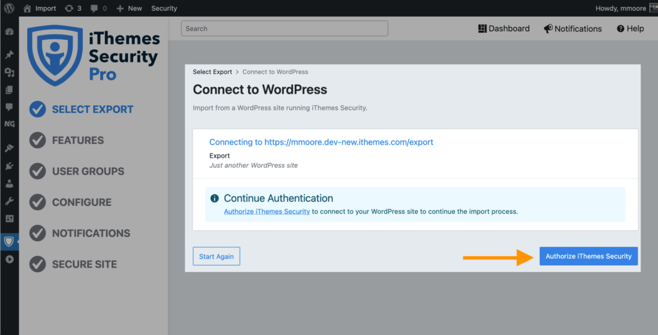
Task: Focus the Search input field
Action: [x=285, y=28]
